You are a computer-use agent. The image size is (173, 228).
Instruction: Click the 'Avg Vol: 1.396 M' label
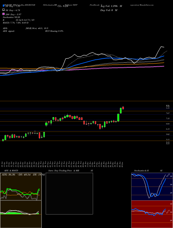point(111,6)
